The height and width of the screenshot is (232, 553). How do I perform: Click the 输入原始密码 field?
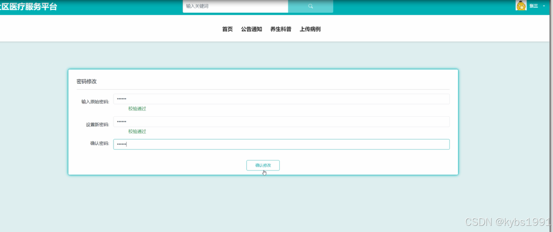pyautogui.click(x=281, y=99)
